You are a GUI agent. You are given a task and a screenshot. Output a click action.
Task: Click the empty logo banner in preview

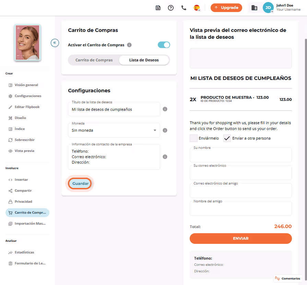[x=241, y=58]
